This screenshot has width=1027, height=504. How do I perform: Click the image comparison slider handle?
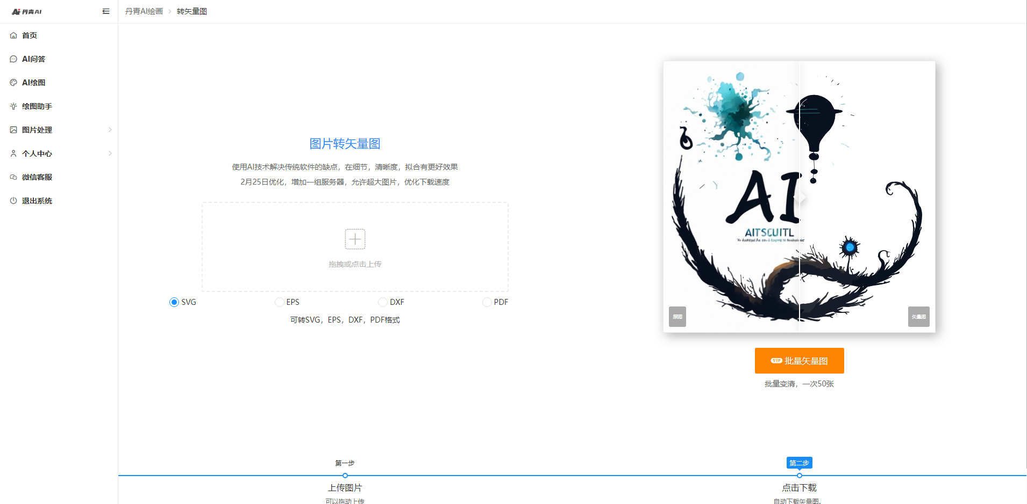800,197
